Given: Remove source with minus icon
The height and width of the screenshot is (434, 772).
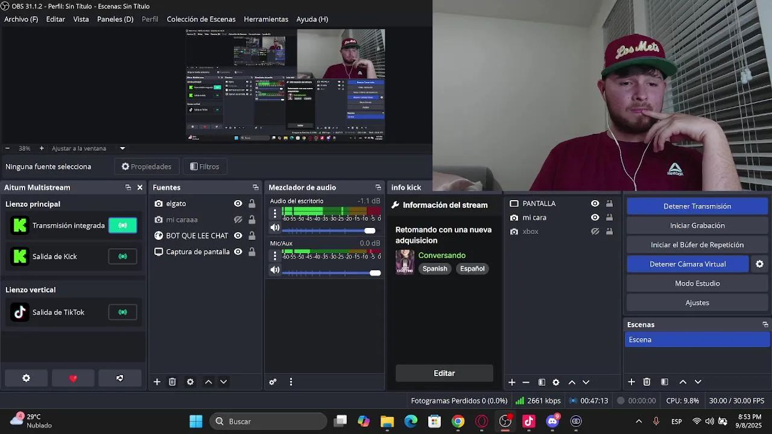Looking at the screenshot, I should point(526,382).
